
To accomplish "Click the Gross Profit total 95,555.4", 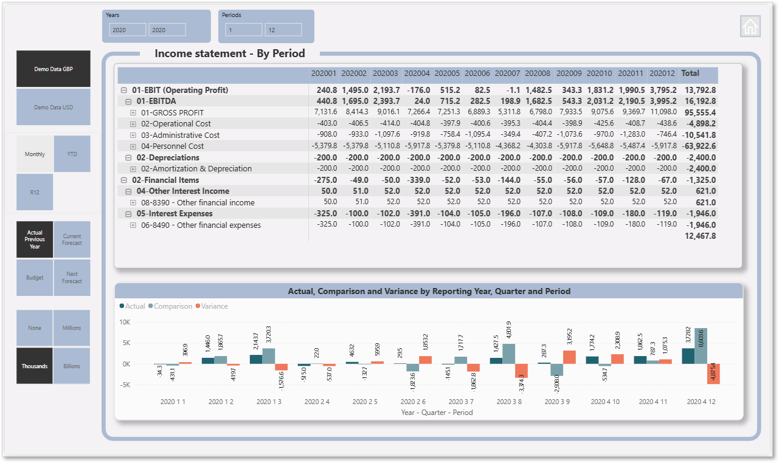I will pyautogui.click(x=701, y=112).
